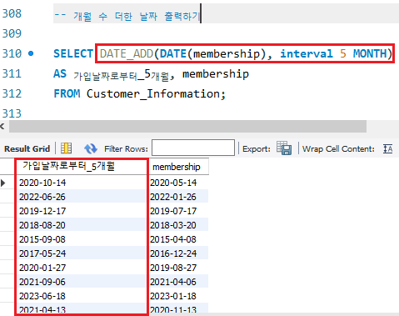The height and width of the screenshot is (316, 399).
Task: Select membership cell 2022-01-26
Action: 178,197
